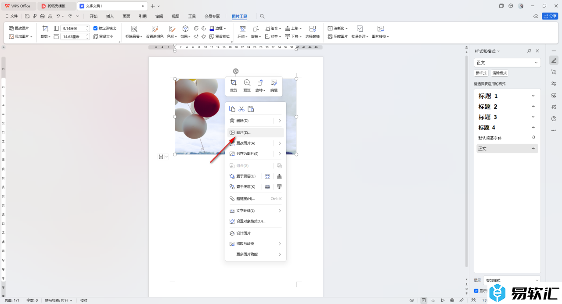Click the 重设样式 reset style button
The image size is (562, 304).
pos(220,36)
